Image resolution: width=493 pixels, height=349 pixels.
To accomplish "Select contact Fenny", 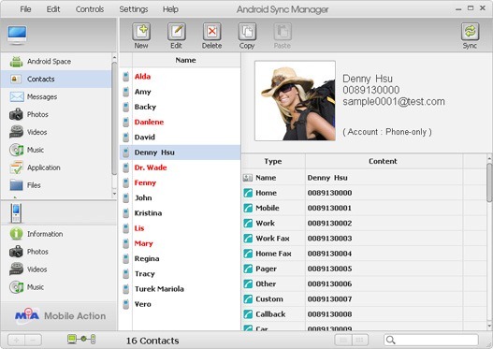I will pos(180,182).
